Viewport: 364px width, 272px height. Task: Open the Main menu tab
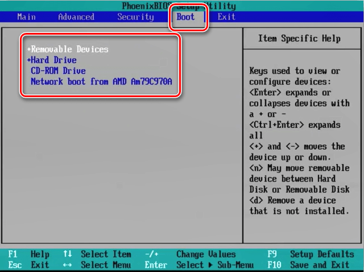26,17
